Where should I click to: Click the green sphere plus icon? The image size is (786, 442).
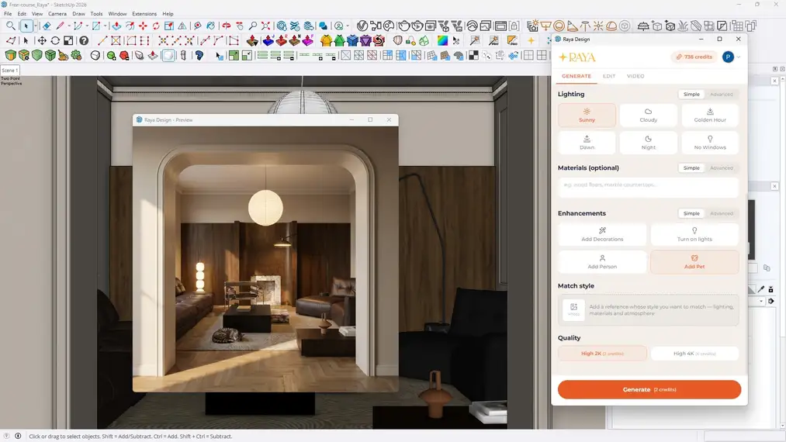pos(111,55)
